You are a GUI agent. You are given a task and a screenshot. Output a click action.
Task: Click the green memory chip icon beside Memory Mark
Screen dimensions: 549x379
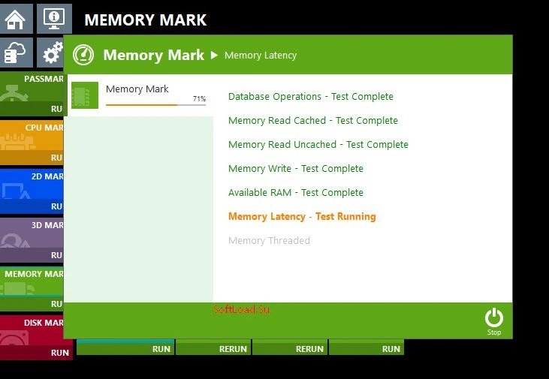(x=85, y=95)
